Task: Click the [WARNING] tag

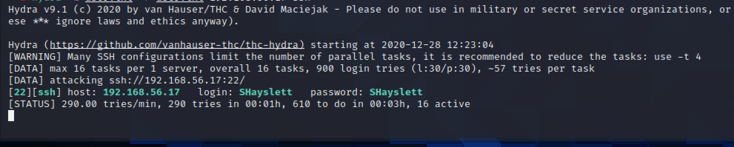Action: 35,57
